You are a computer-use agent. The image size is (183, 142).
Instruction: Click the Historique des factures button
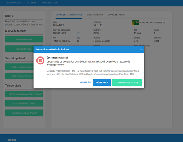[x=19, y=76]
